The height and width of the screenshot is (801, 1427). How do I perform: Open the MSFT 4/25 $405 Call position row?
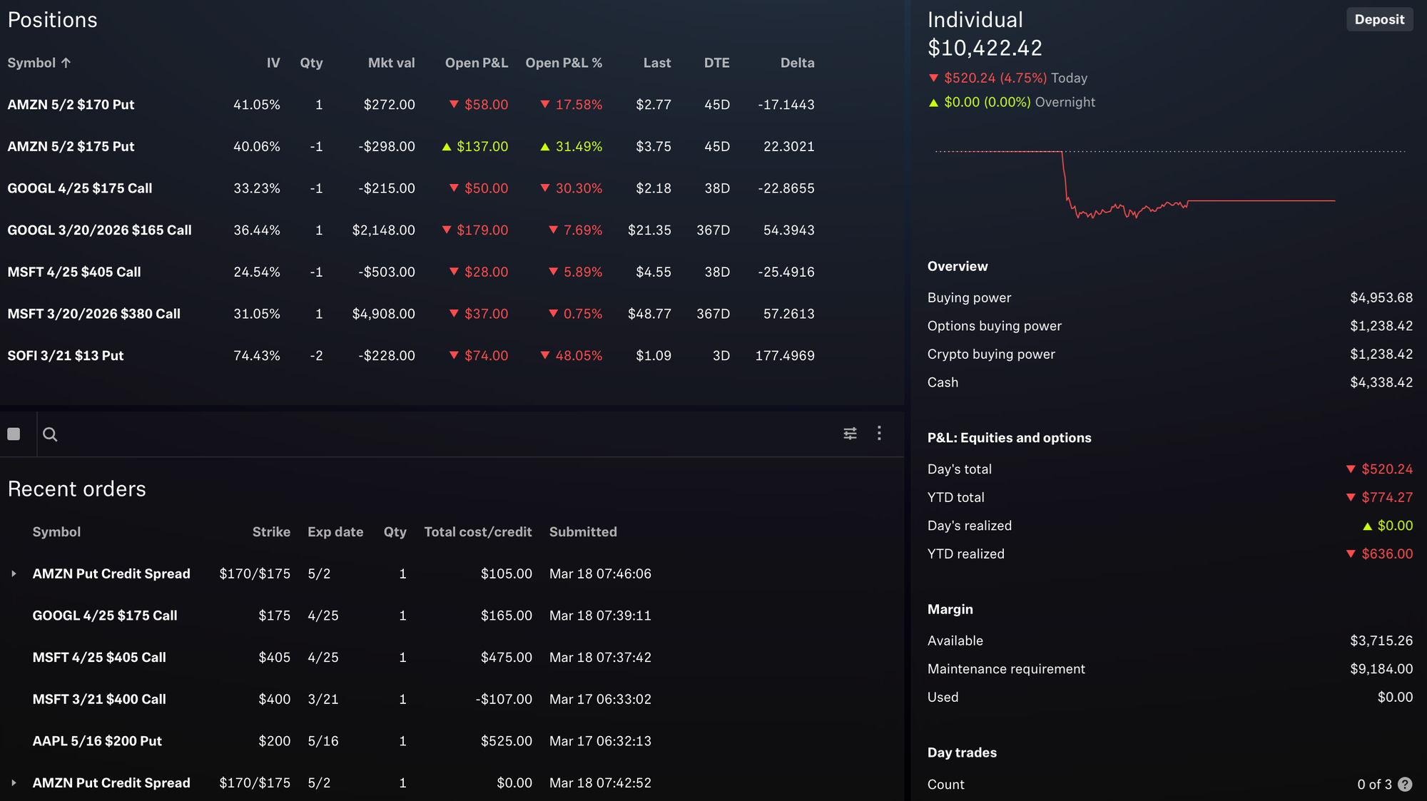(x=411, y=272)
